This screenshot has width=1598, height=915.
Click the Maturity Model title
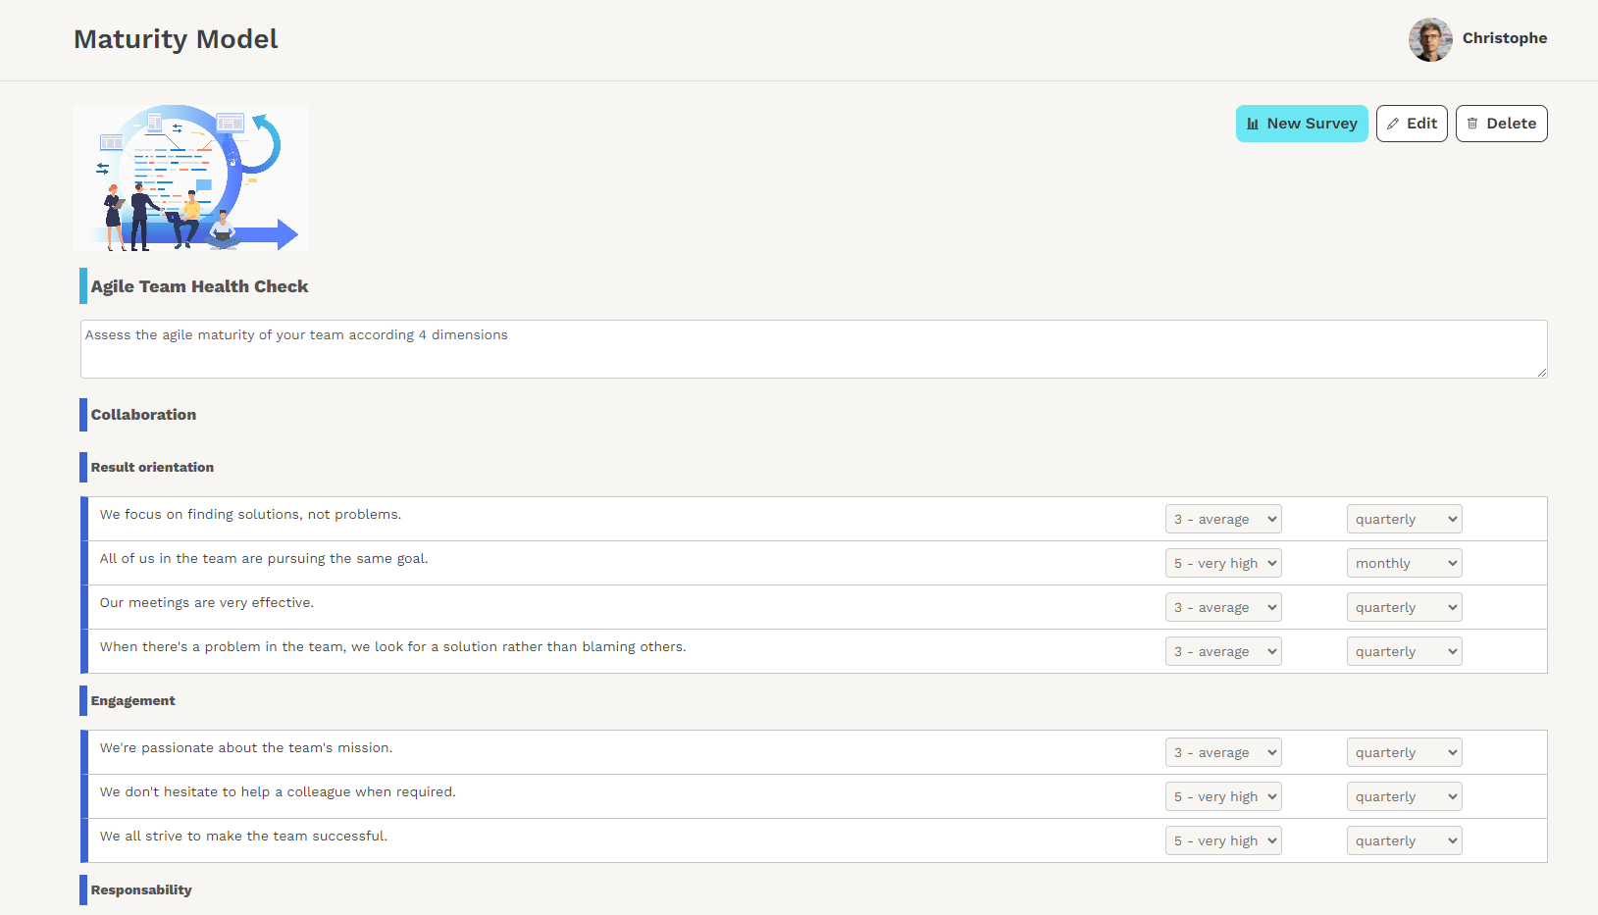tap(176, 39)
